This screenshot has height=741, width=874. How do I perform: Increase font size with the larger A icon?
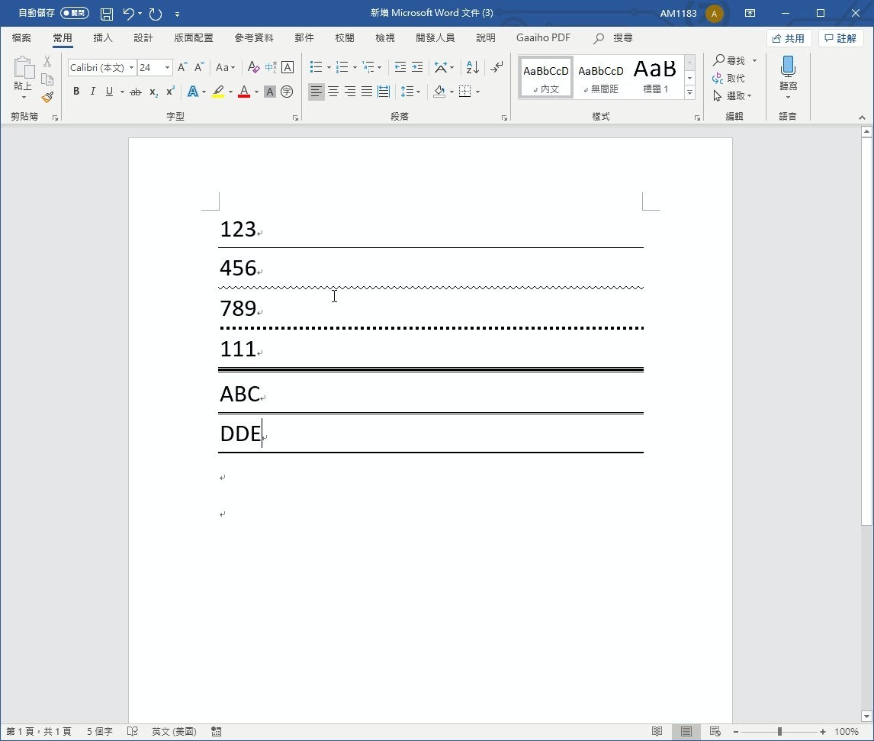tap(182, 67)
